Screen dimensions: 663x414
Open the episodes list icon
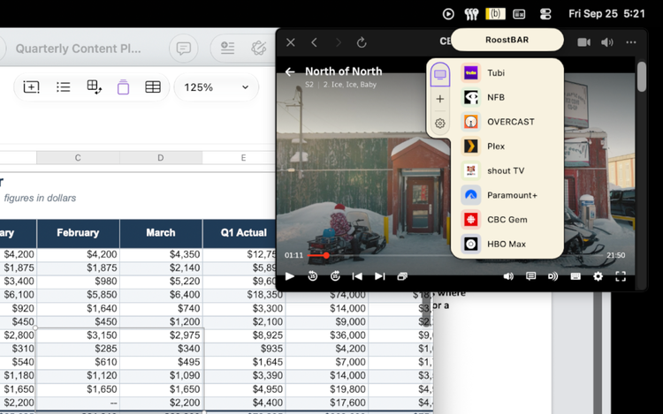(402, 276)
